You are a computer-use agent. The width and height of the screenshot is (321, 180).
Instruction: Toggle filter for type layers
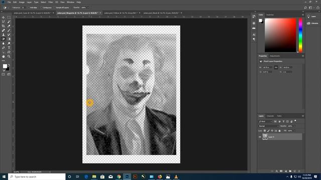click(x=283, y=121)
